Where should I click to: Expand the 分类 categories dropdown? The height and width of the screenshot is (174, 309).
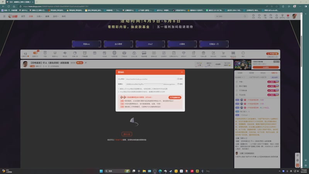[39, 16]
